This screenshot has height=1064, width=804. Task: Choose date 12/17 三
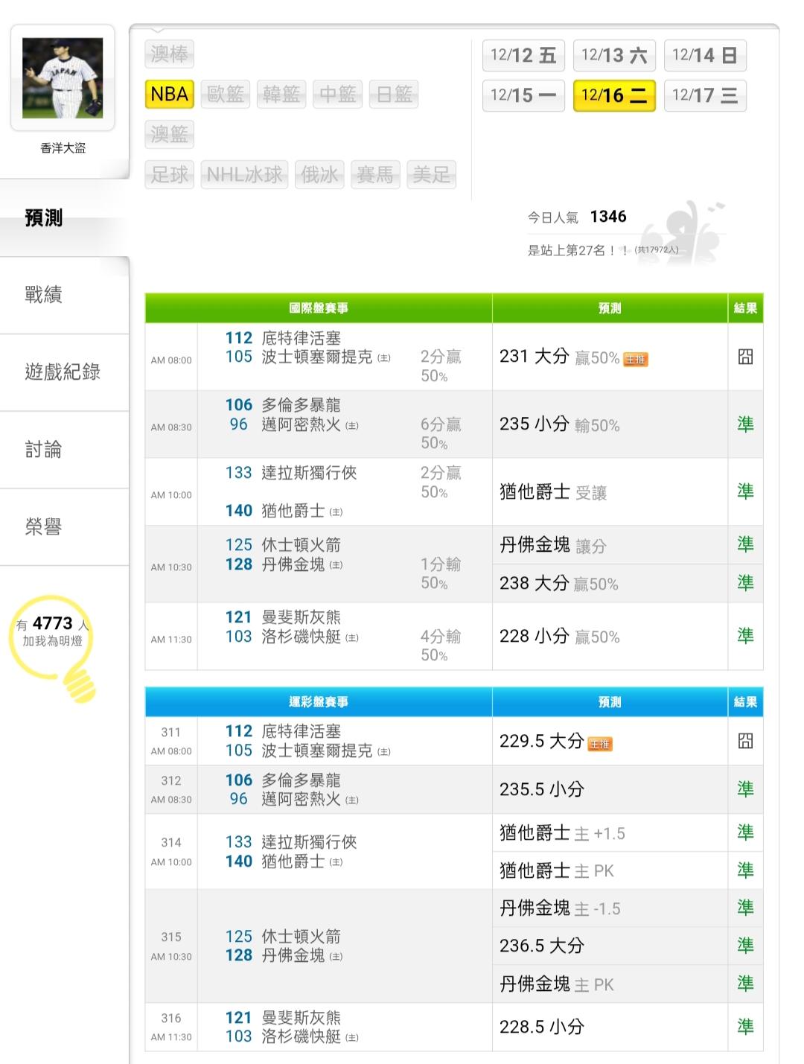pos(704,95)
